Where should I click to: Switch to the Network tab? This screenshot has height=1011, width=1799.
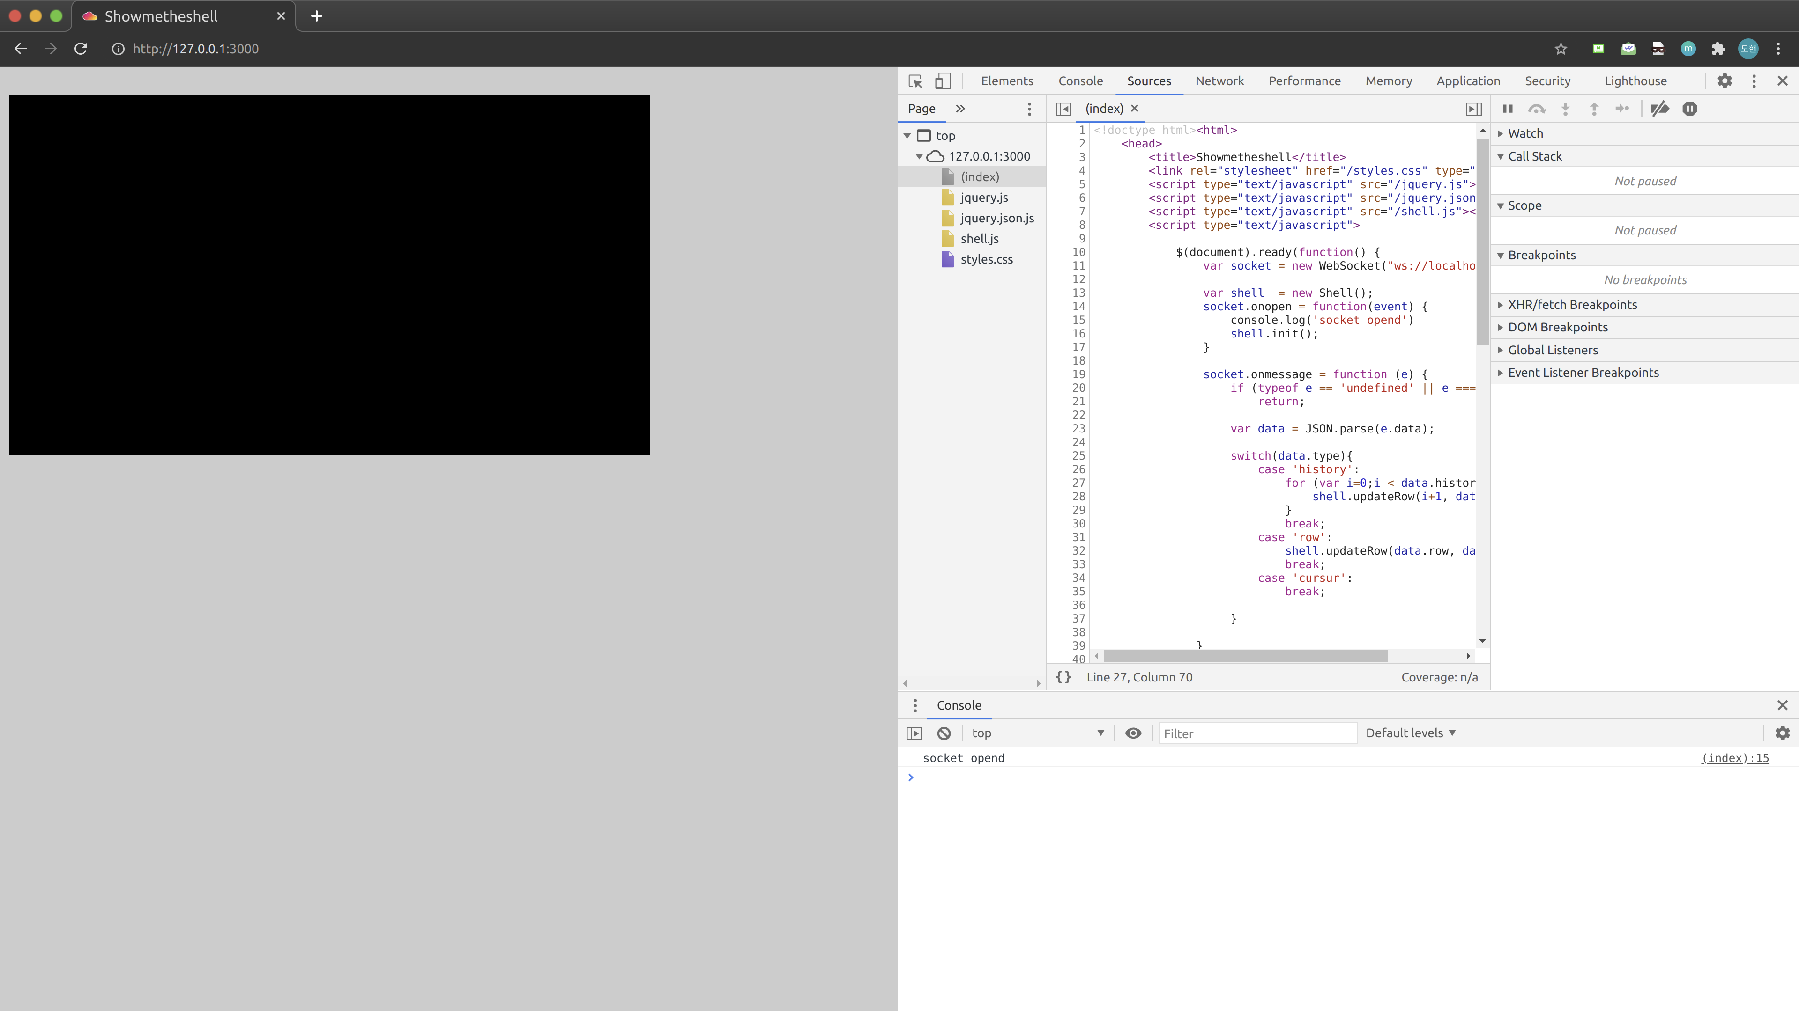[x=1219, y=81]
